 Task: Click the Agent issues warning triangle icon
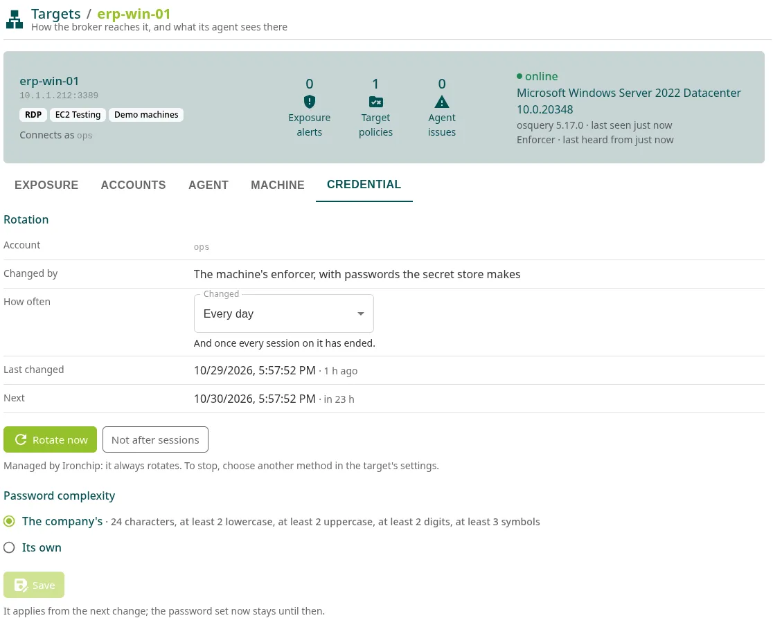pyautogui.click(x=442, y=102)
